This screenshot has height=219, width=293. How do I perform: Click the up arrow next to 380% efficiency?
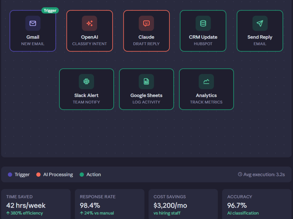pyautogui.click(x=8, y=213)
